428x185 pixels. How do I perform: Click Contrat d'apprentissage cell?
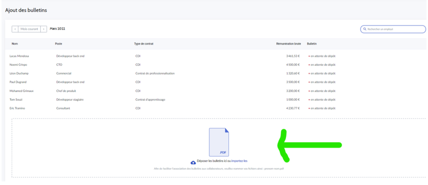[150, 100]
